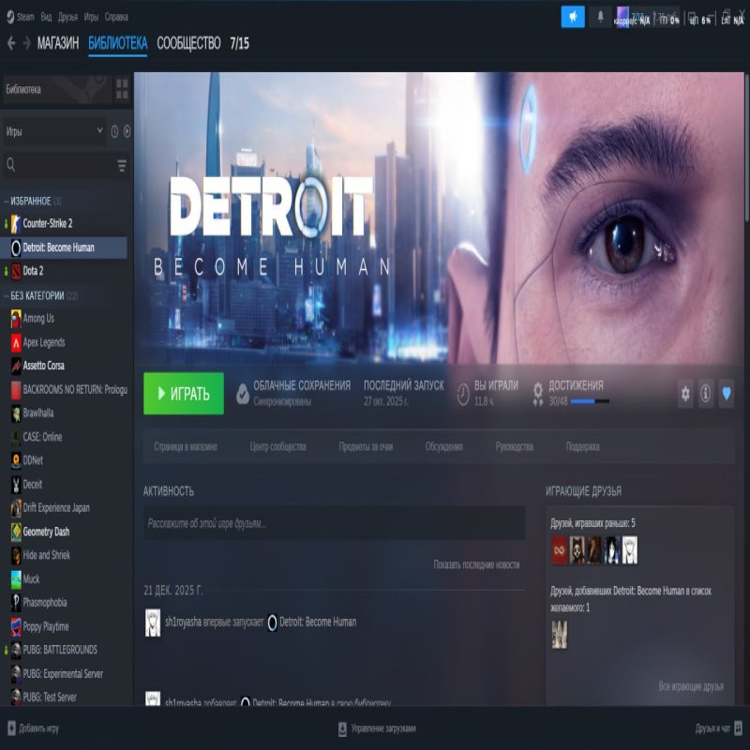Open Detroit game settings gear icon
Screen dimensions: 750x750
(685, 394)
